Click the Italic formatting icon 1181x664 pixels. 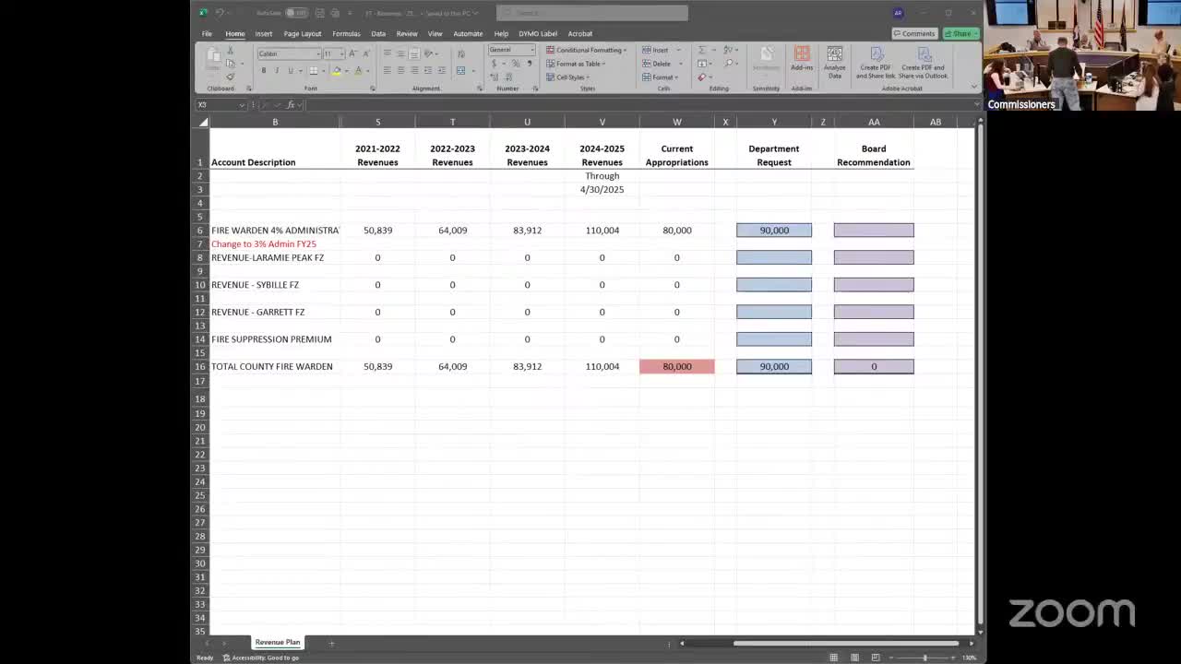coord(277,71)
